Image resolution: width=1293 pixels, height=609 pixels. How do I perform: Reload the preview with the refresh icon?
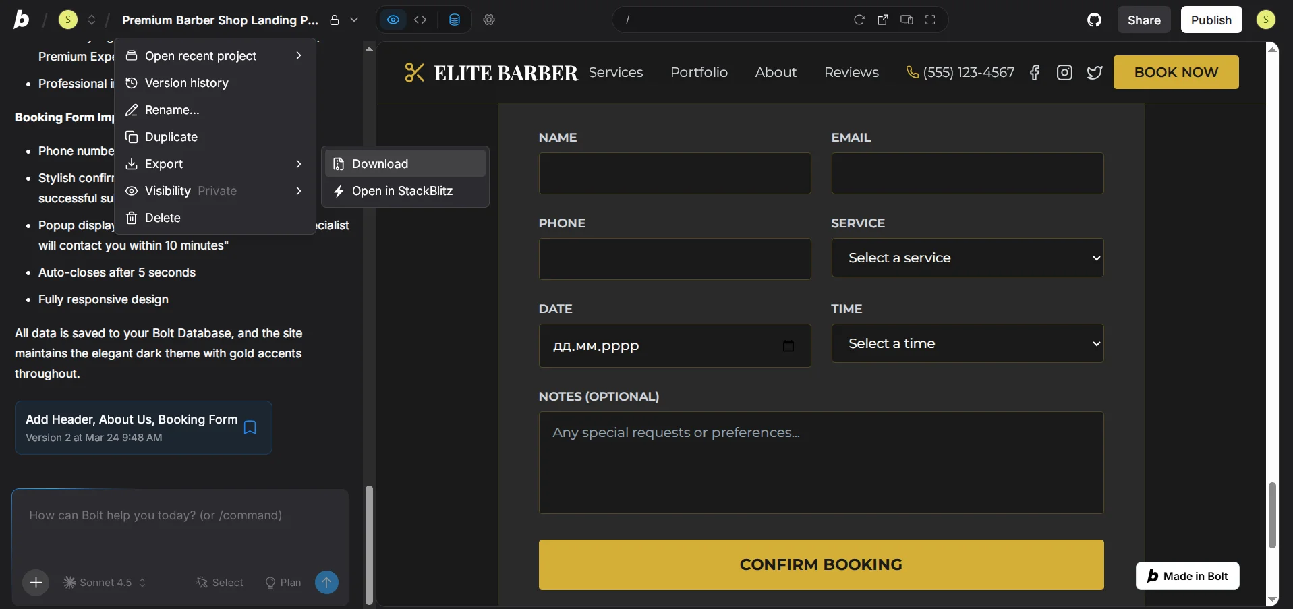click(861, 20)
